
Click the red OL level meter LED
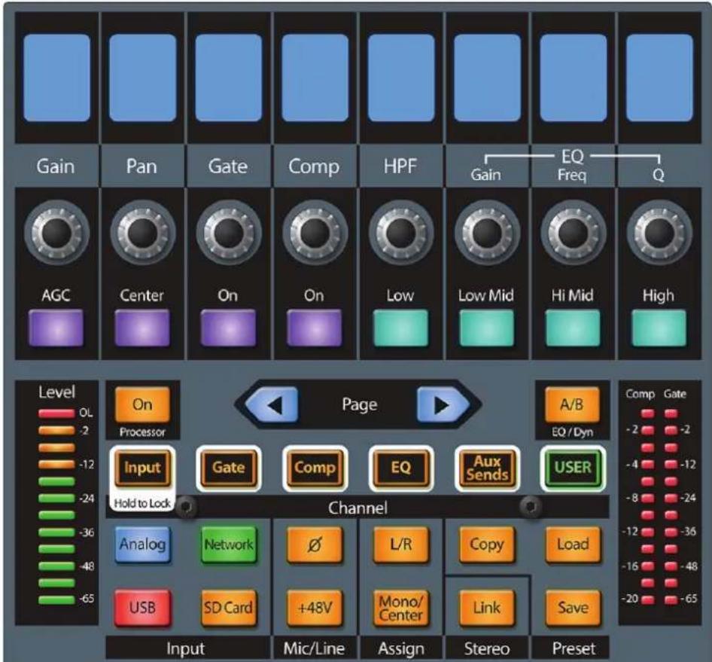(x=56, y=413)
